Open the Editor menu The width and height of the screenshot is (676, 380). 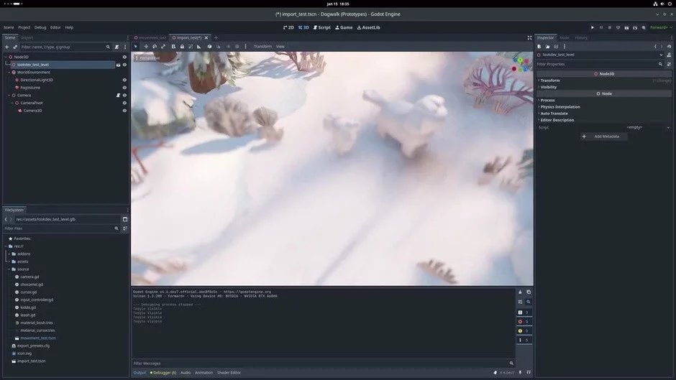tap(55, 27)
